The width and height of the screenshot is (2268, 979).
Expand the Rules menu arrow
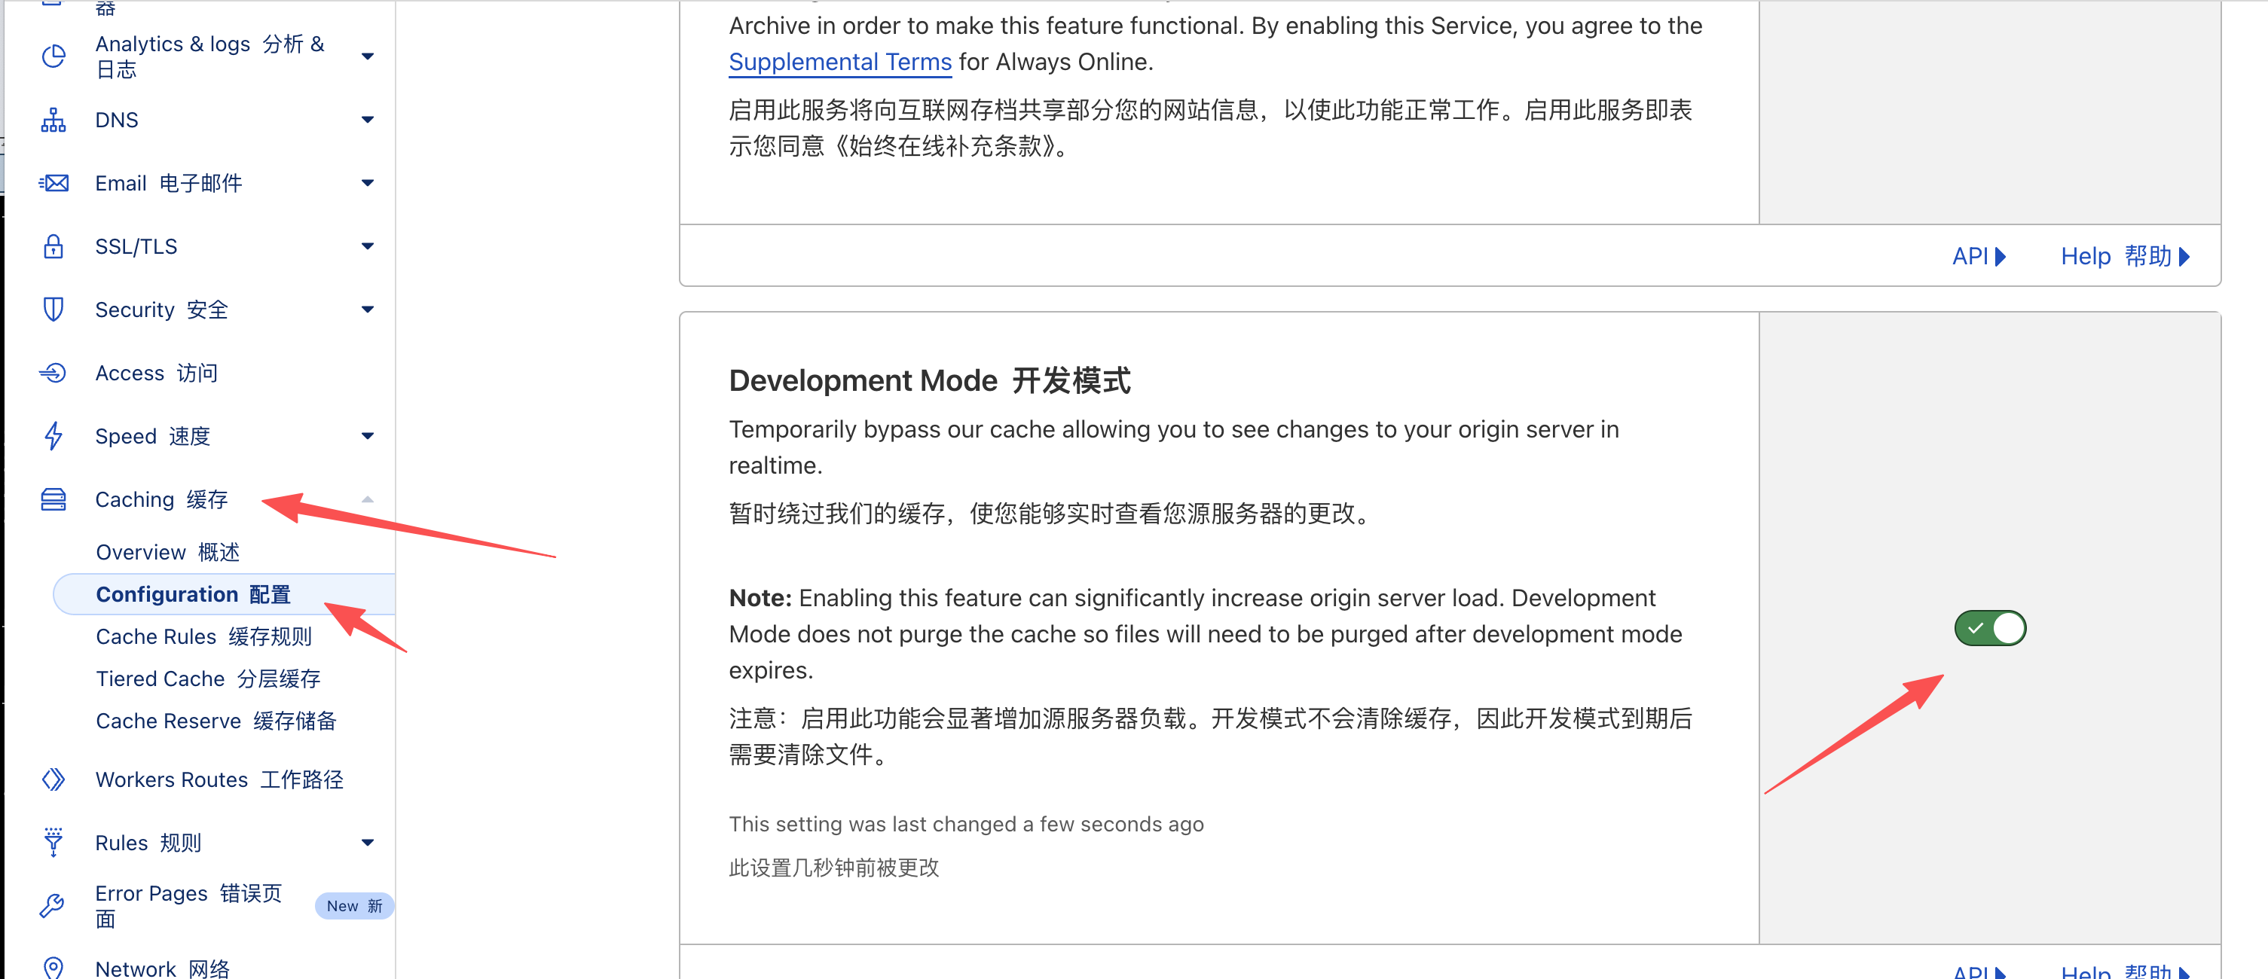pyautogui.click(x=367, y=843)
